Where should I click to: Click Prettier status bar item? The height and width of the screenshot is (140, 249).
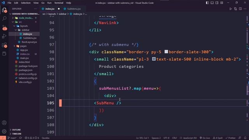230,138
